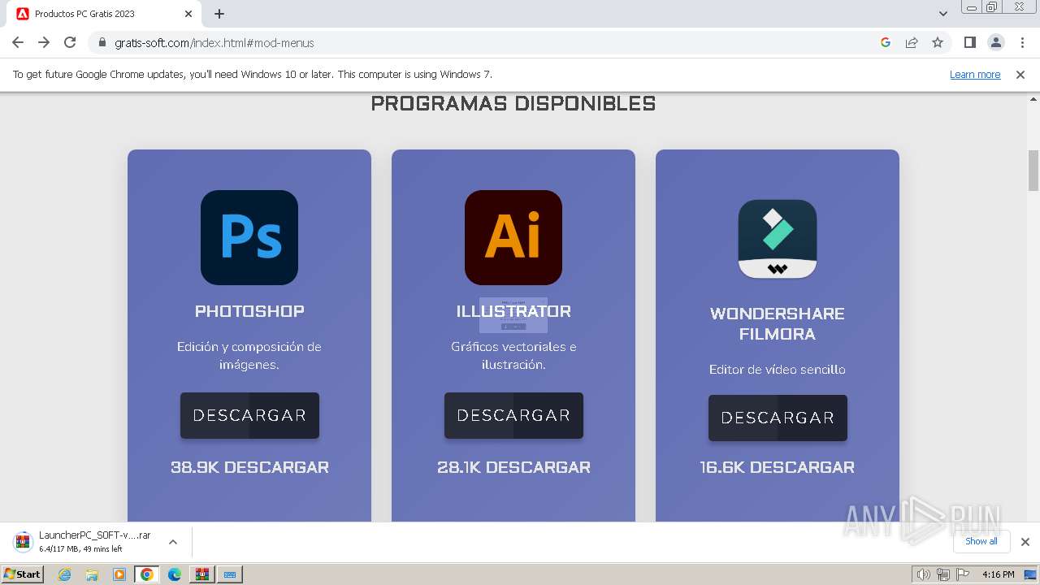Bookmark this page with the star icon
Screen dimensions: 1040x585
click(938, 42)
